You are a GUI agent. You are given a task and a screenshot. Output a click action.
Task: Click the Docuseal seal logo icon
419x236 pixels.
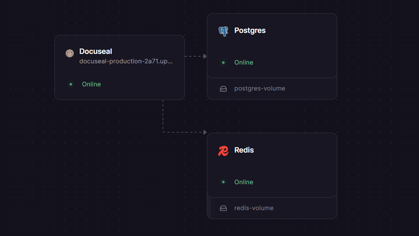coord(70,53)
